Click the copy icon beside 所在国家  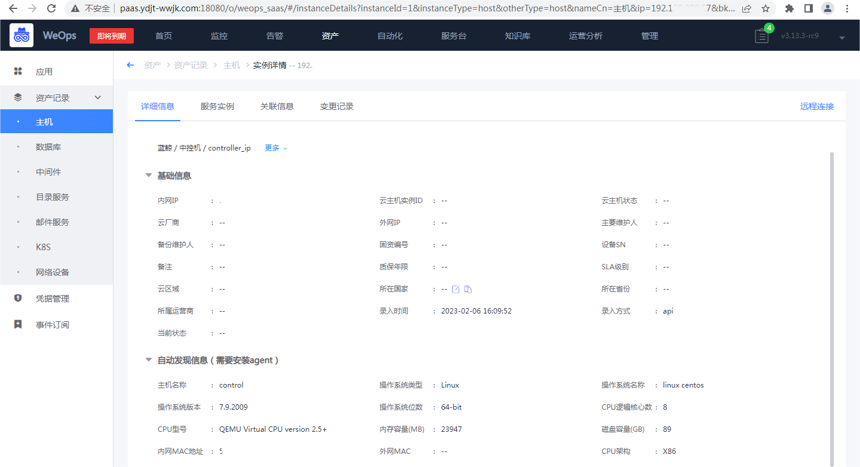pos(468,289)
